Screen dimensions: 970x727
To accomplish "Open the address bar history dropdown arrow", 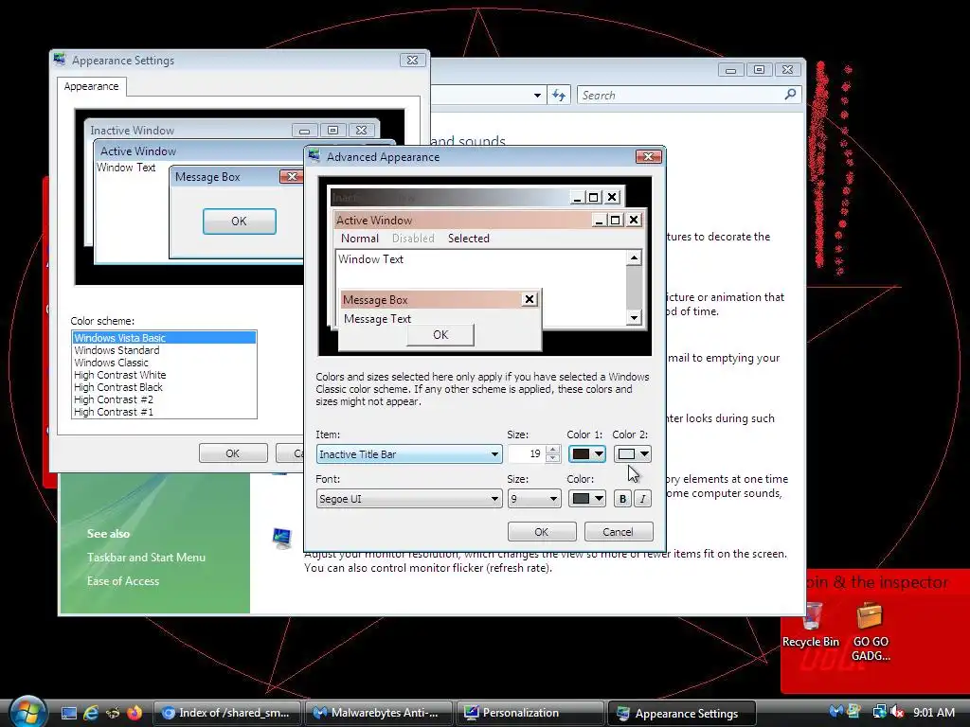I will pyautogui.click(x=538, y=96).
